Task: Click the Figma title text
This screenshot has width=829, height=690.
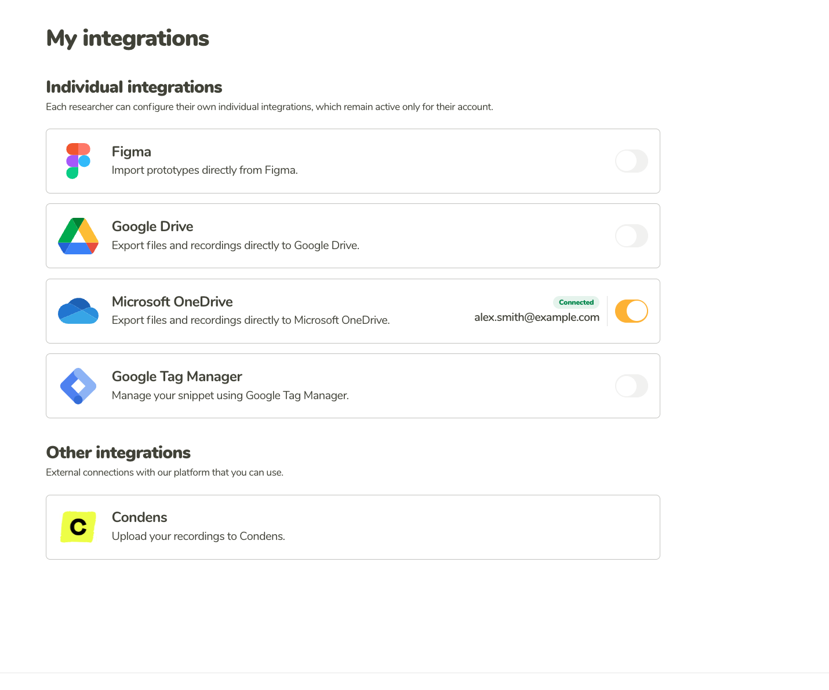Action: [132, 152]
